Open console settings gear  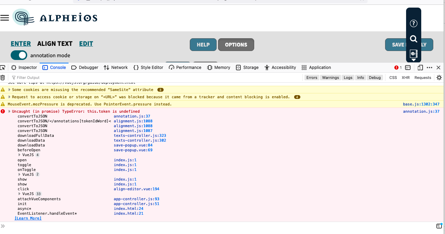point(439,78)
